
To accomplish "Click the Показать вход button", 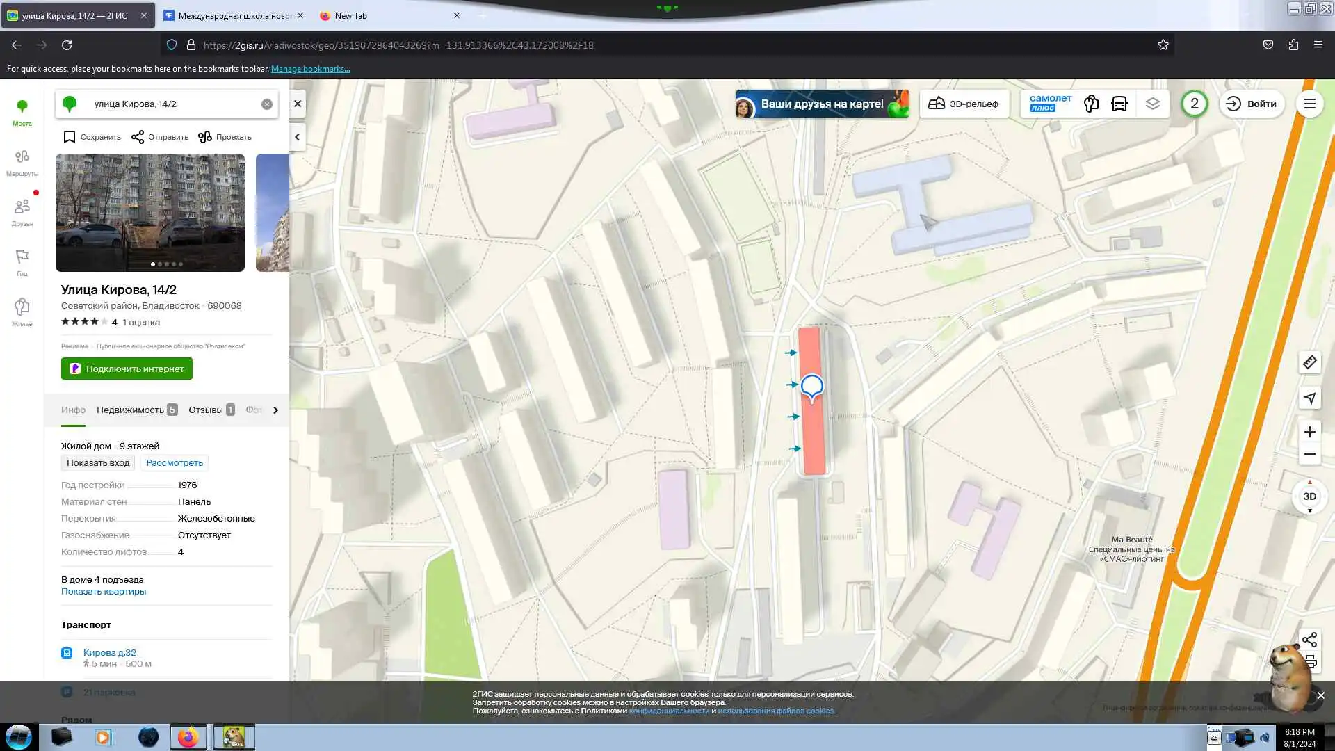I will [98, 462].
